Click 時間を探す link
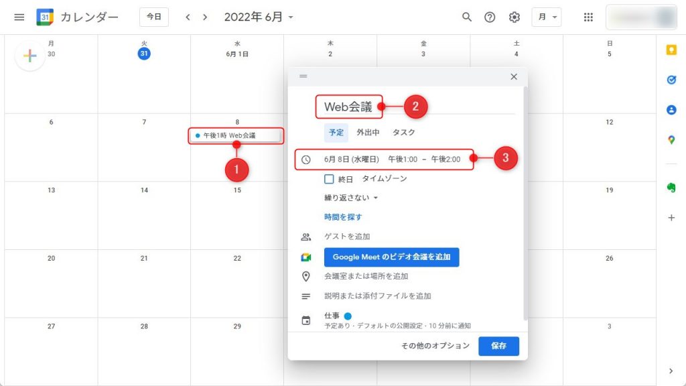 pos(343,217)
